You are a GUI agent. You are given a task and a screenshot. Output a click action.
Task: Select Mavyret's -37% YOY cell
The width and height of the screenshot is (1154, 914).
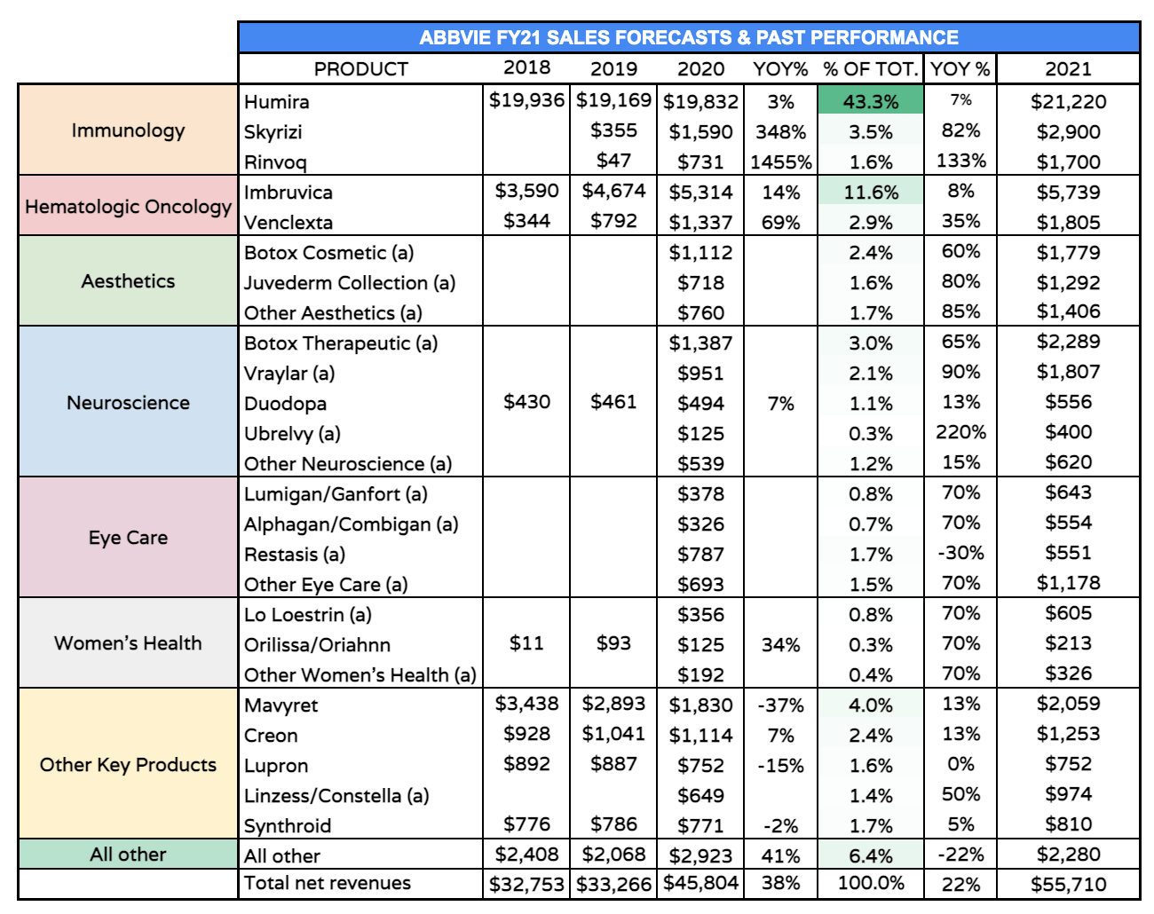click(780, 705)
